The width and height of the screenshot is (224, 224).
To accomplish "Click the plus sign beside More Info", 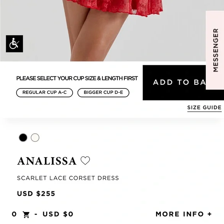I will 210,214.
